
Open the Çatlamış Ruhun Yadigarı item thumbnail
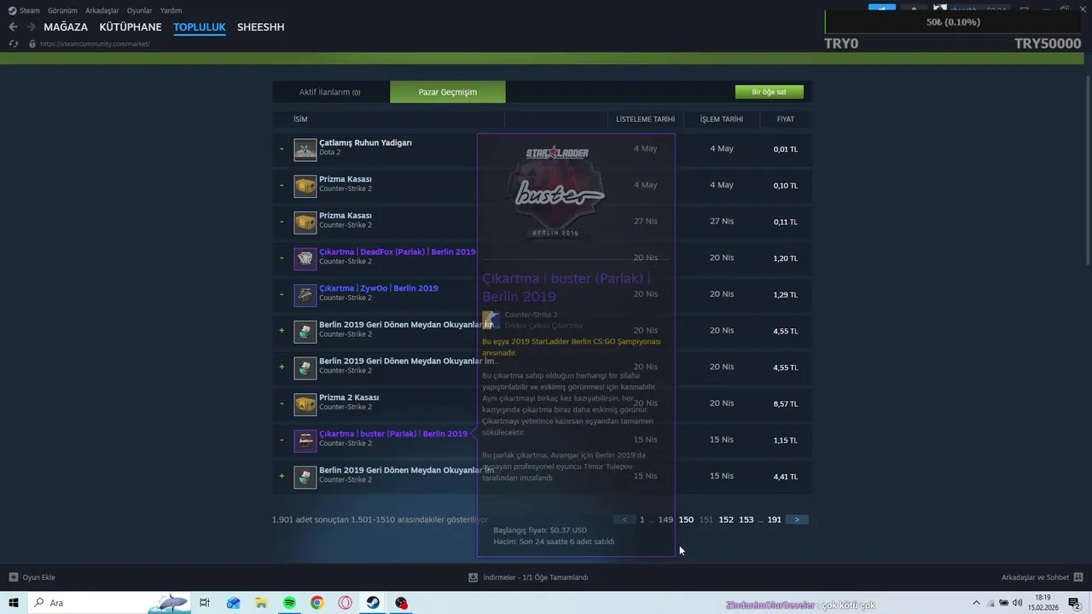pyautogui.click(x=305, y=149)
